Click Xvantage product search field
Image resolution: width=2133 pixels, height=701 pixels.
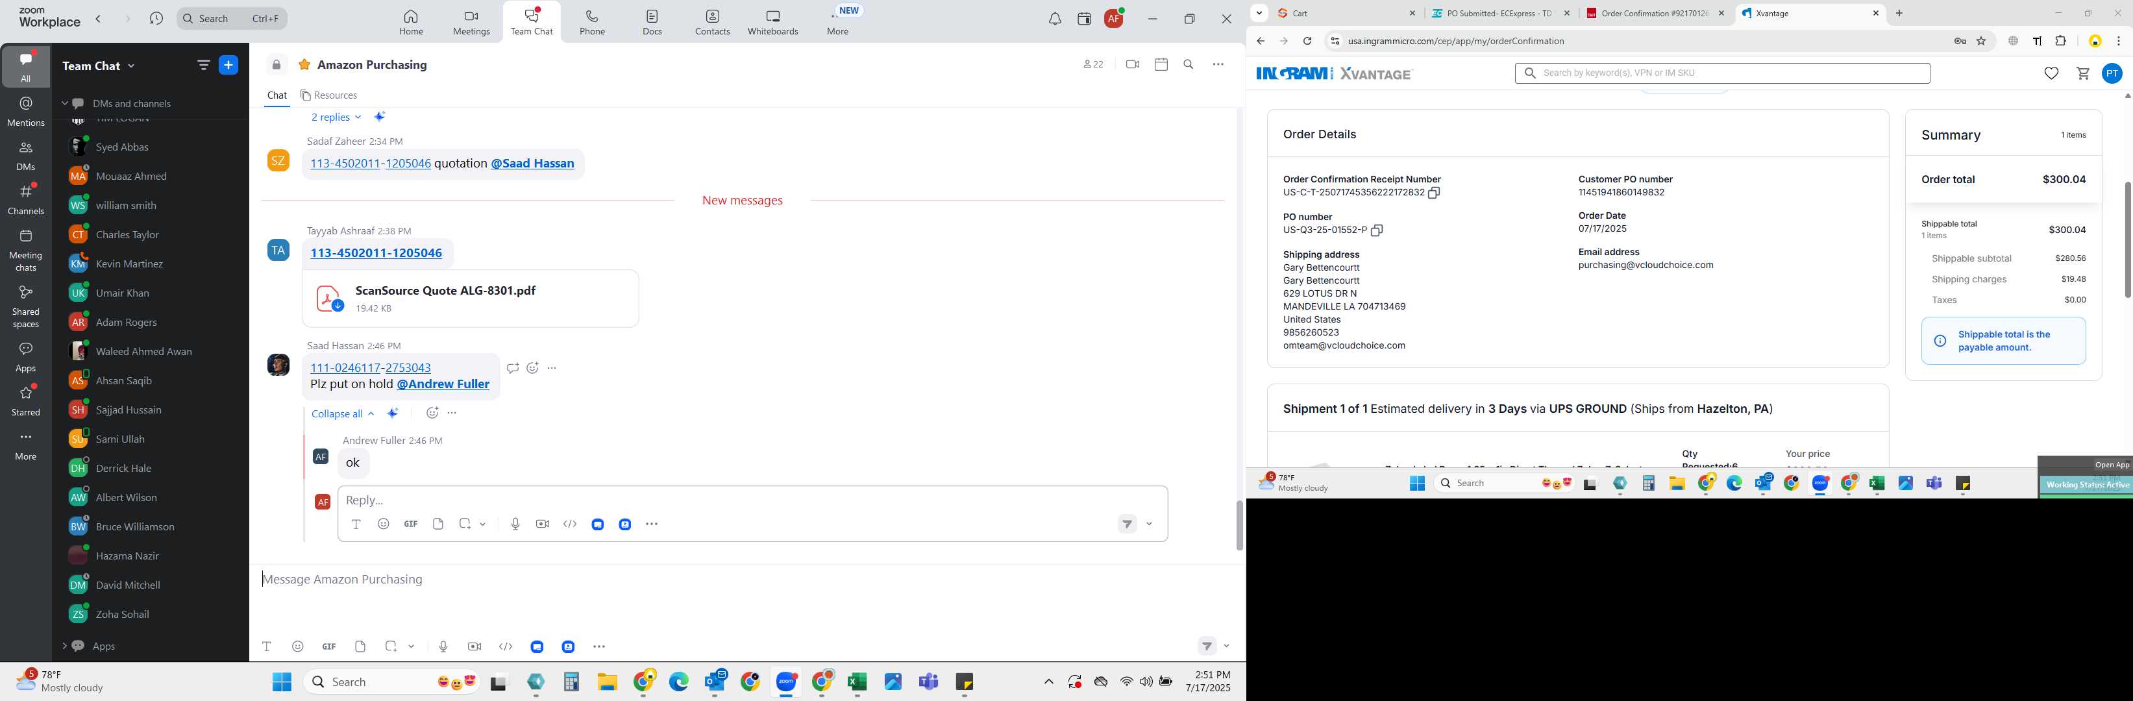pyautogui.click(x=1722, y=73)
